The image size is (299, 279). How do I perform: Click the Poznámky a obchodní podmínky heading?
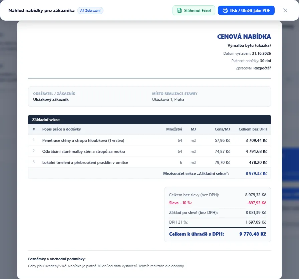(57, 259)
